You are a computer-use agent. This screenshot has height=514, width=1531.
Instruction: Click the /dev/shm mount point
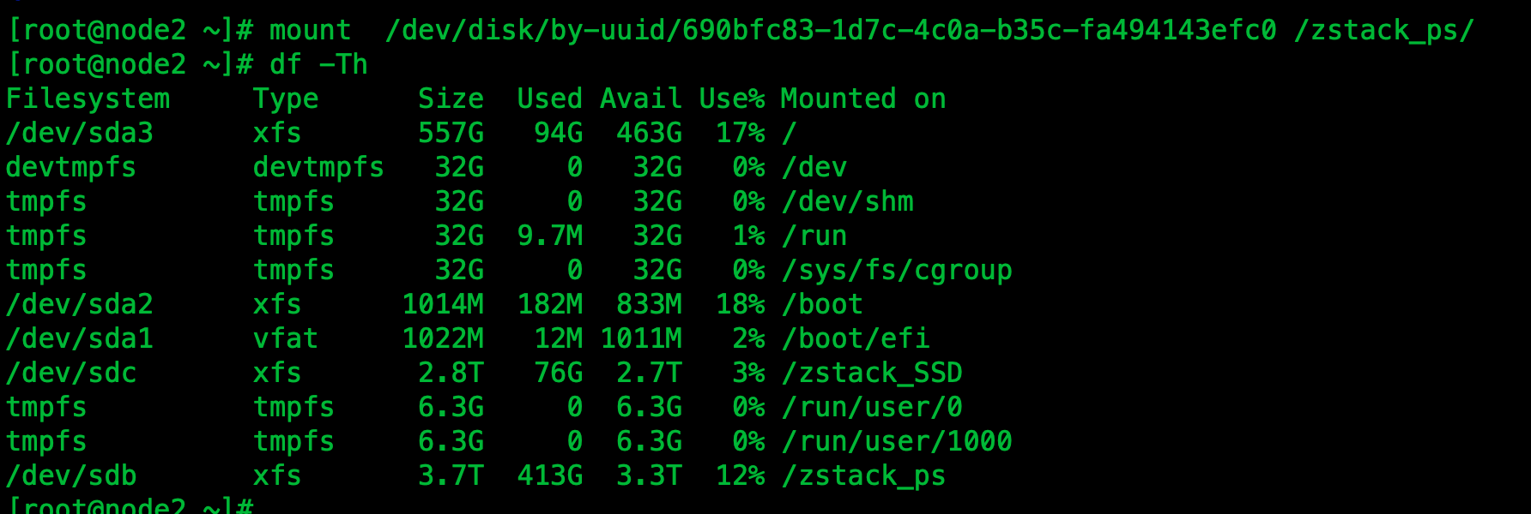pyautogui.click(x=848, y=202)
